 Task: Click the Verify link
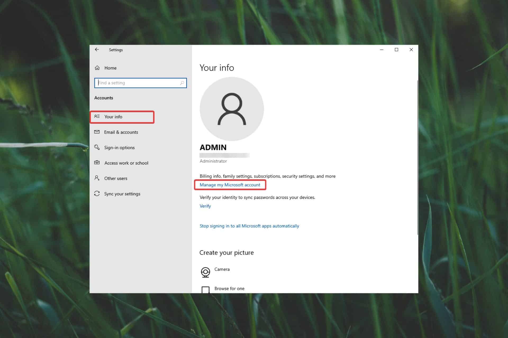click(205, 206)
